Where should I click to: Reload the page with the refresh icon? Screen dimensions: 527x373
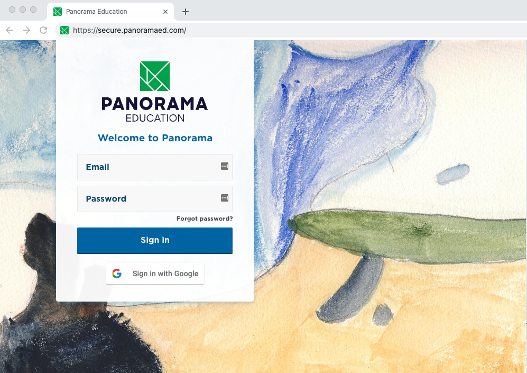(x=43, y=30)
